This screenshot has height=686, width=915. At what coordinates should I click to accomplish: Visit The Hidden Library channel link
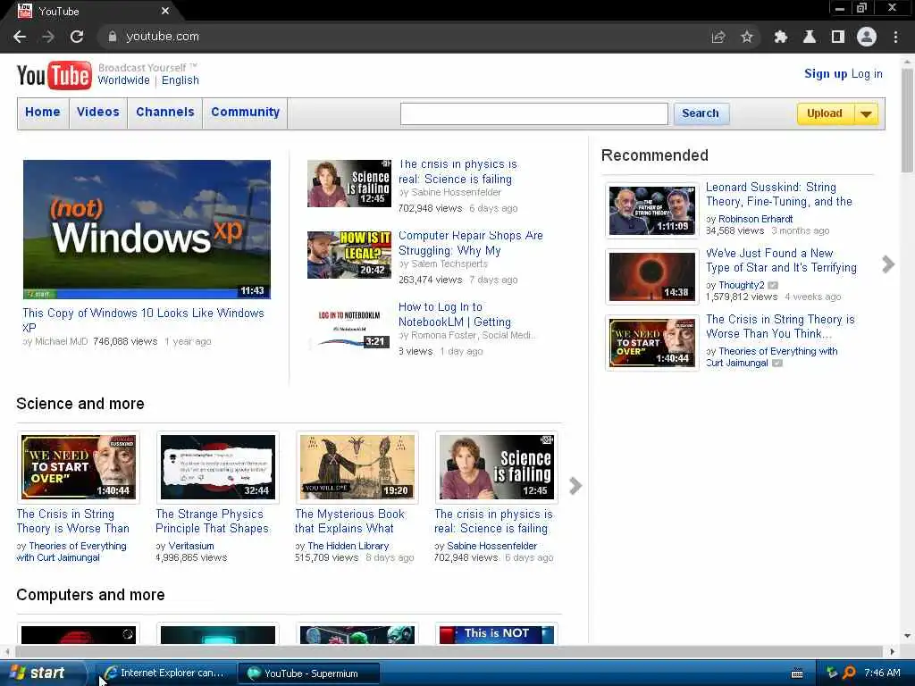click(x=348, y=546)
